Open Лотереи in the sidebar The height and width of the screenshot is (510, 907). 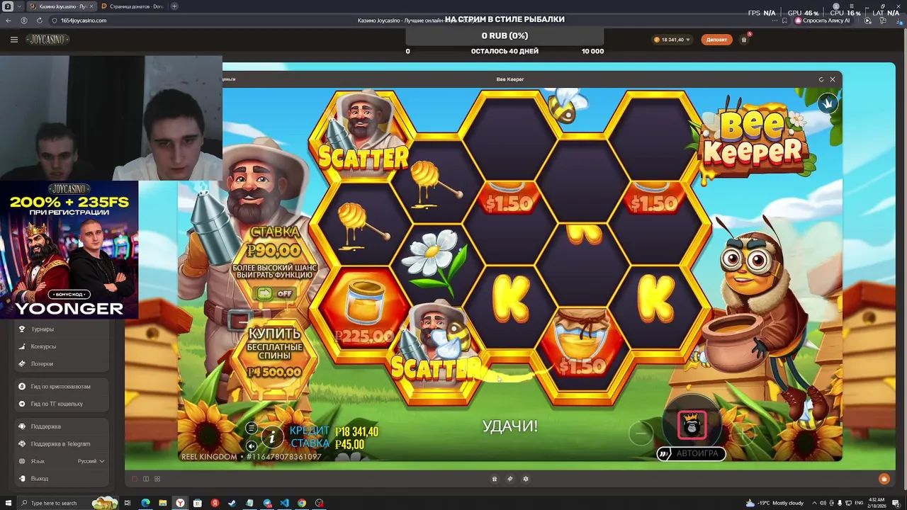42,364
